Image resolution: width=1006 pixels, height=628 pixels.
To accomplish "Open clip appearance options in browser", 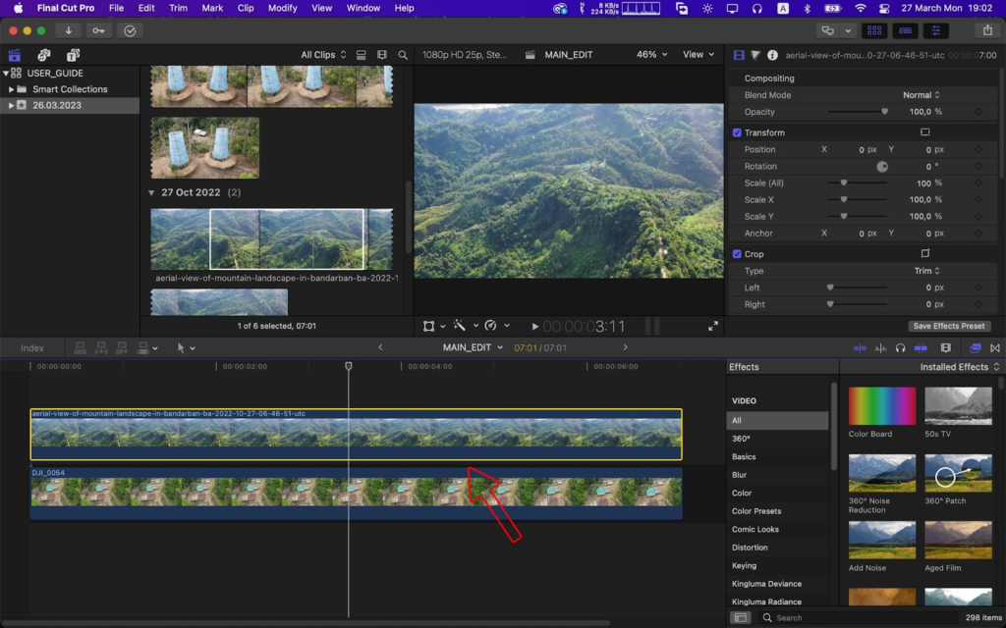I will tap(382, 55).
